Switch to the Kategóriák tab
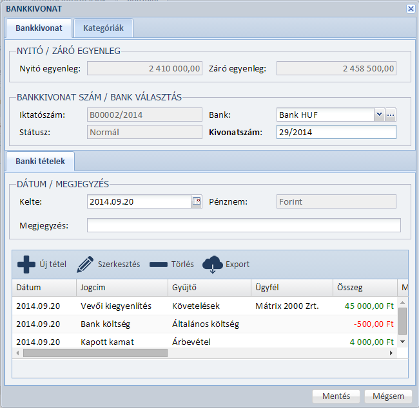Viewport: 419px width, 408px height. [103, 29]
